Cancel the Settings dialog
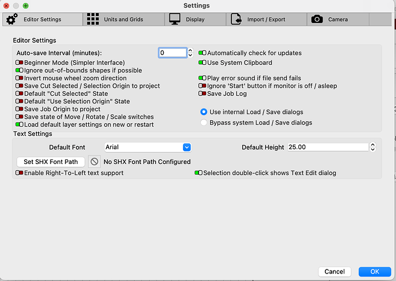Screen dimensions: 396x281 tap(335, 272)
